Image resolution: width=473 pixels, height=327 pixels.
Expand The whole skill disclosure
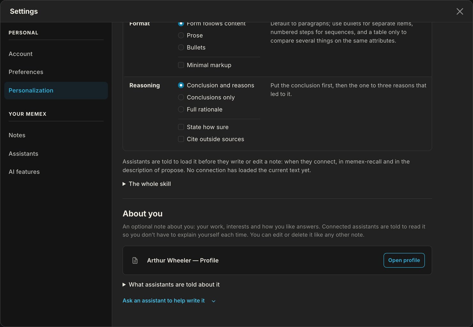click(147, 184)
